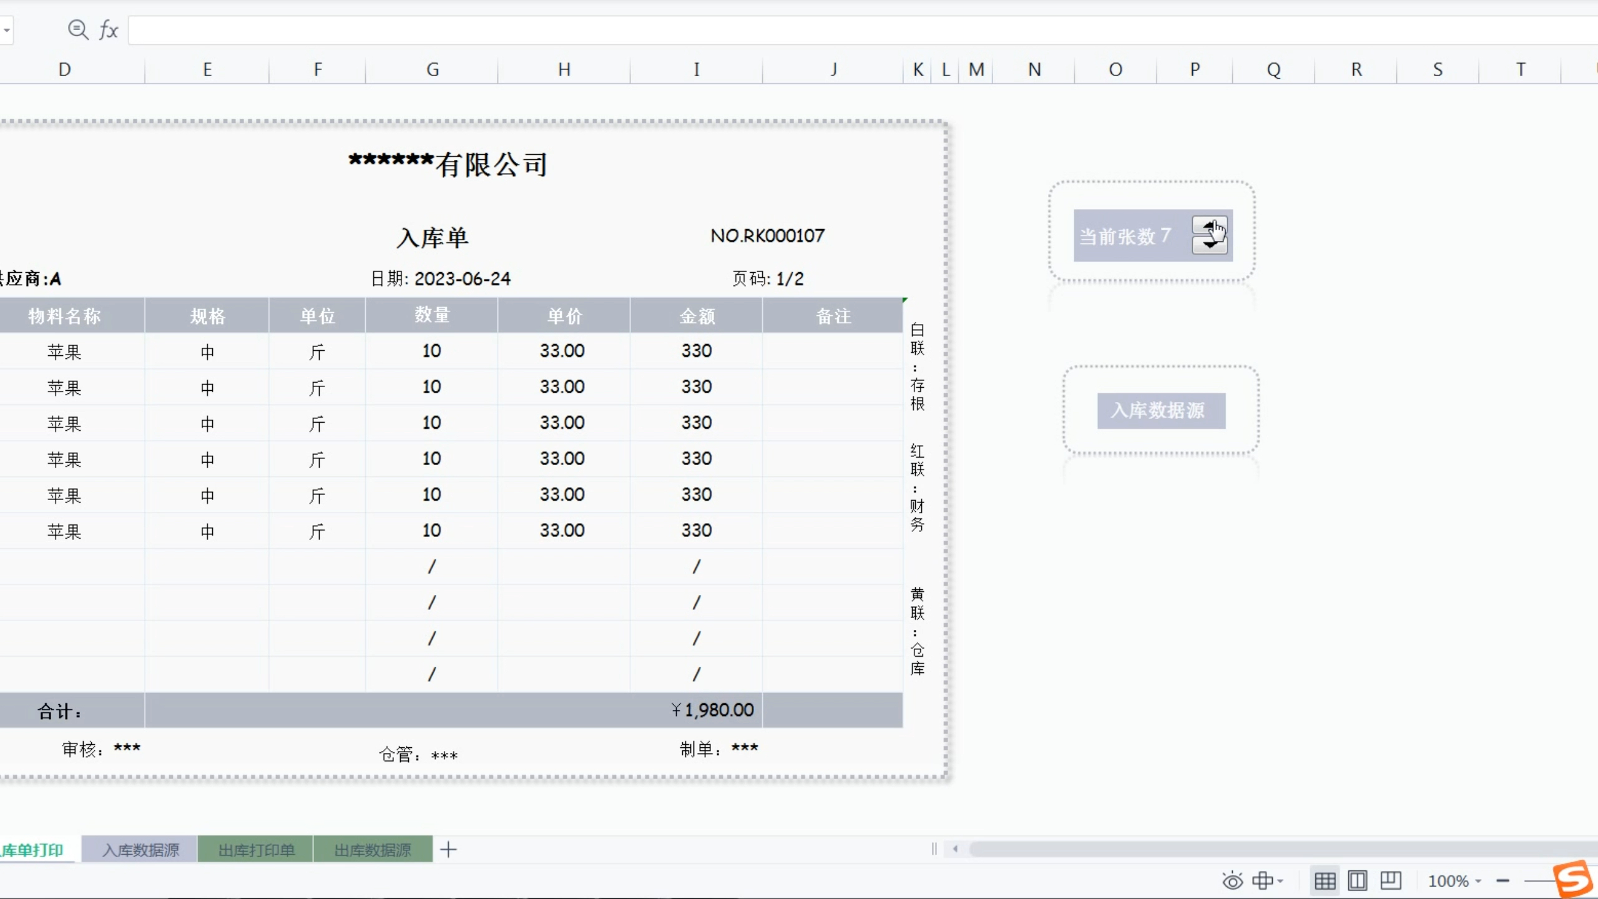The width and height of the screenshot is (1598, 899).
Task: Click the 当前张数 7 label
Action: click(1125, 236)
